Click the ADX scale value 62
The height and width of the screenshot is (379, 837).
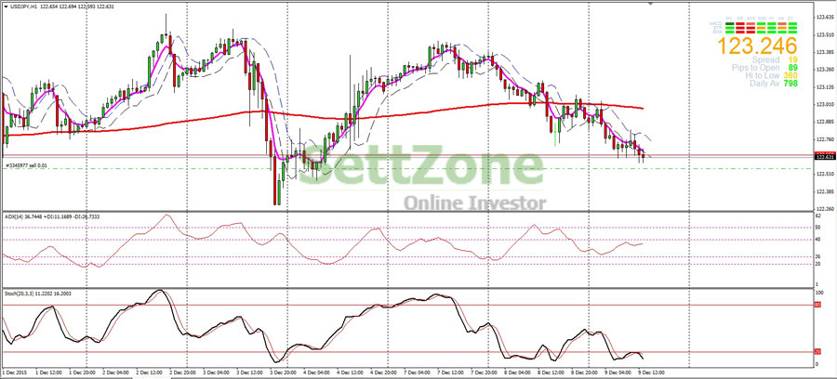pyautogui.click(x=817, y=217)
